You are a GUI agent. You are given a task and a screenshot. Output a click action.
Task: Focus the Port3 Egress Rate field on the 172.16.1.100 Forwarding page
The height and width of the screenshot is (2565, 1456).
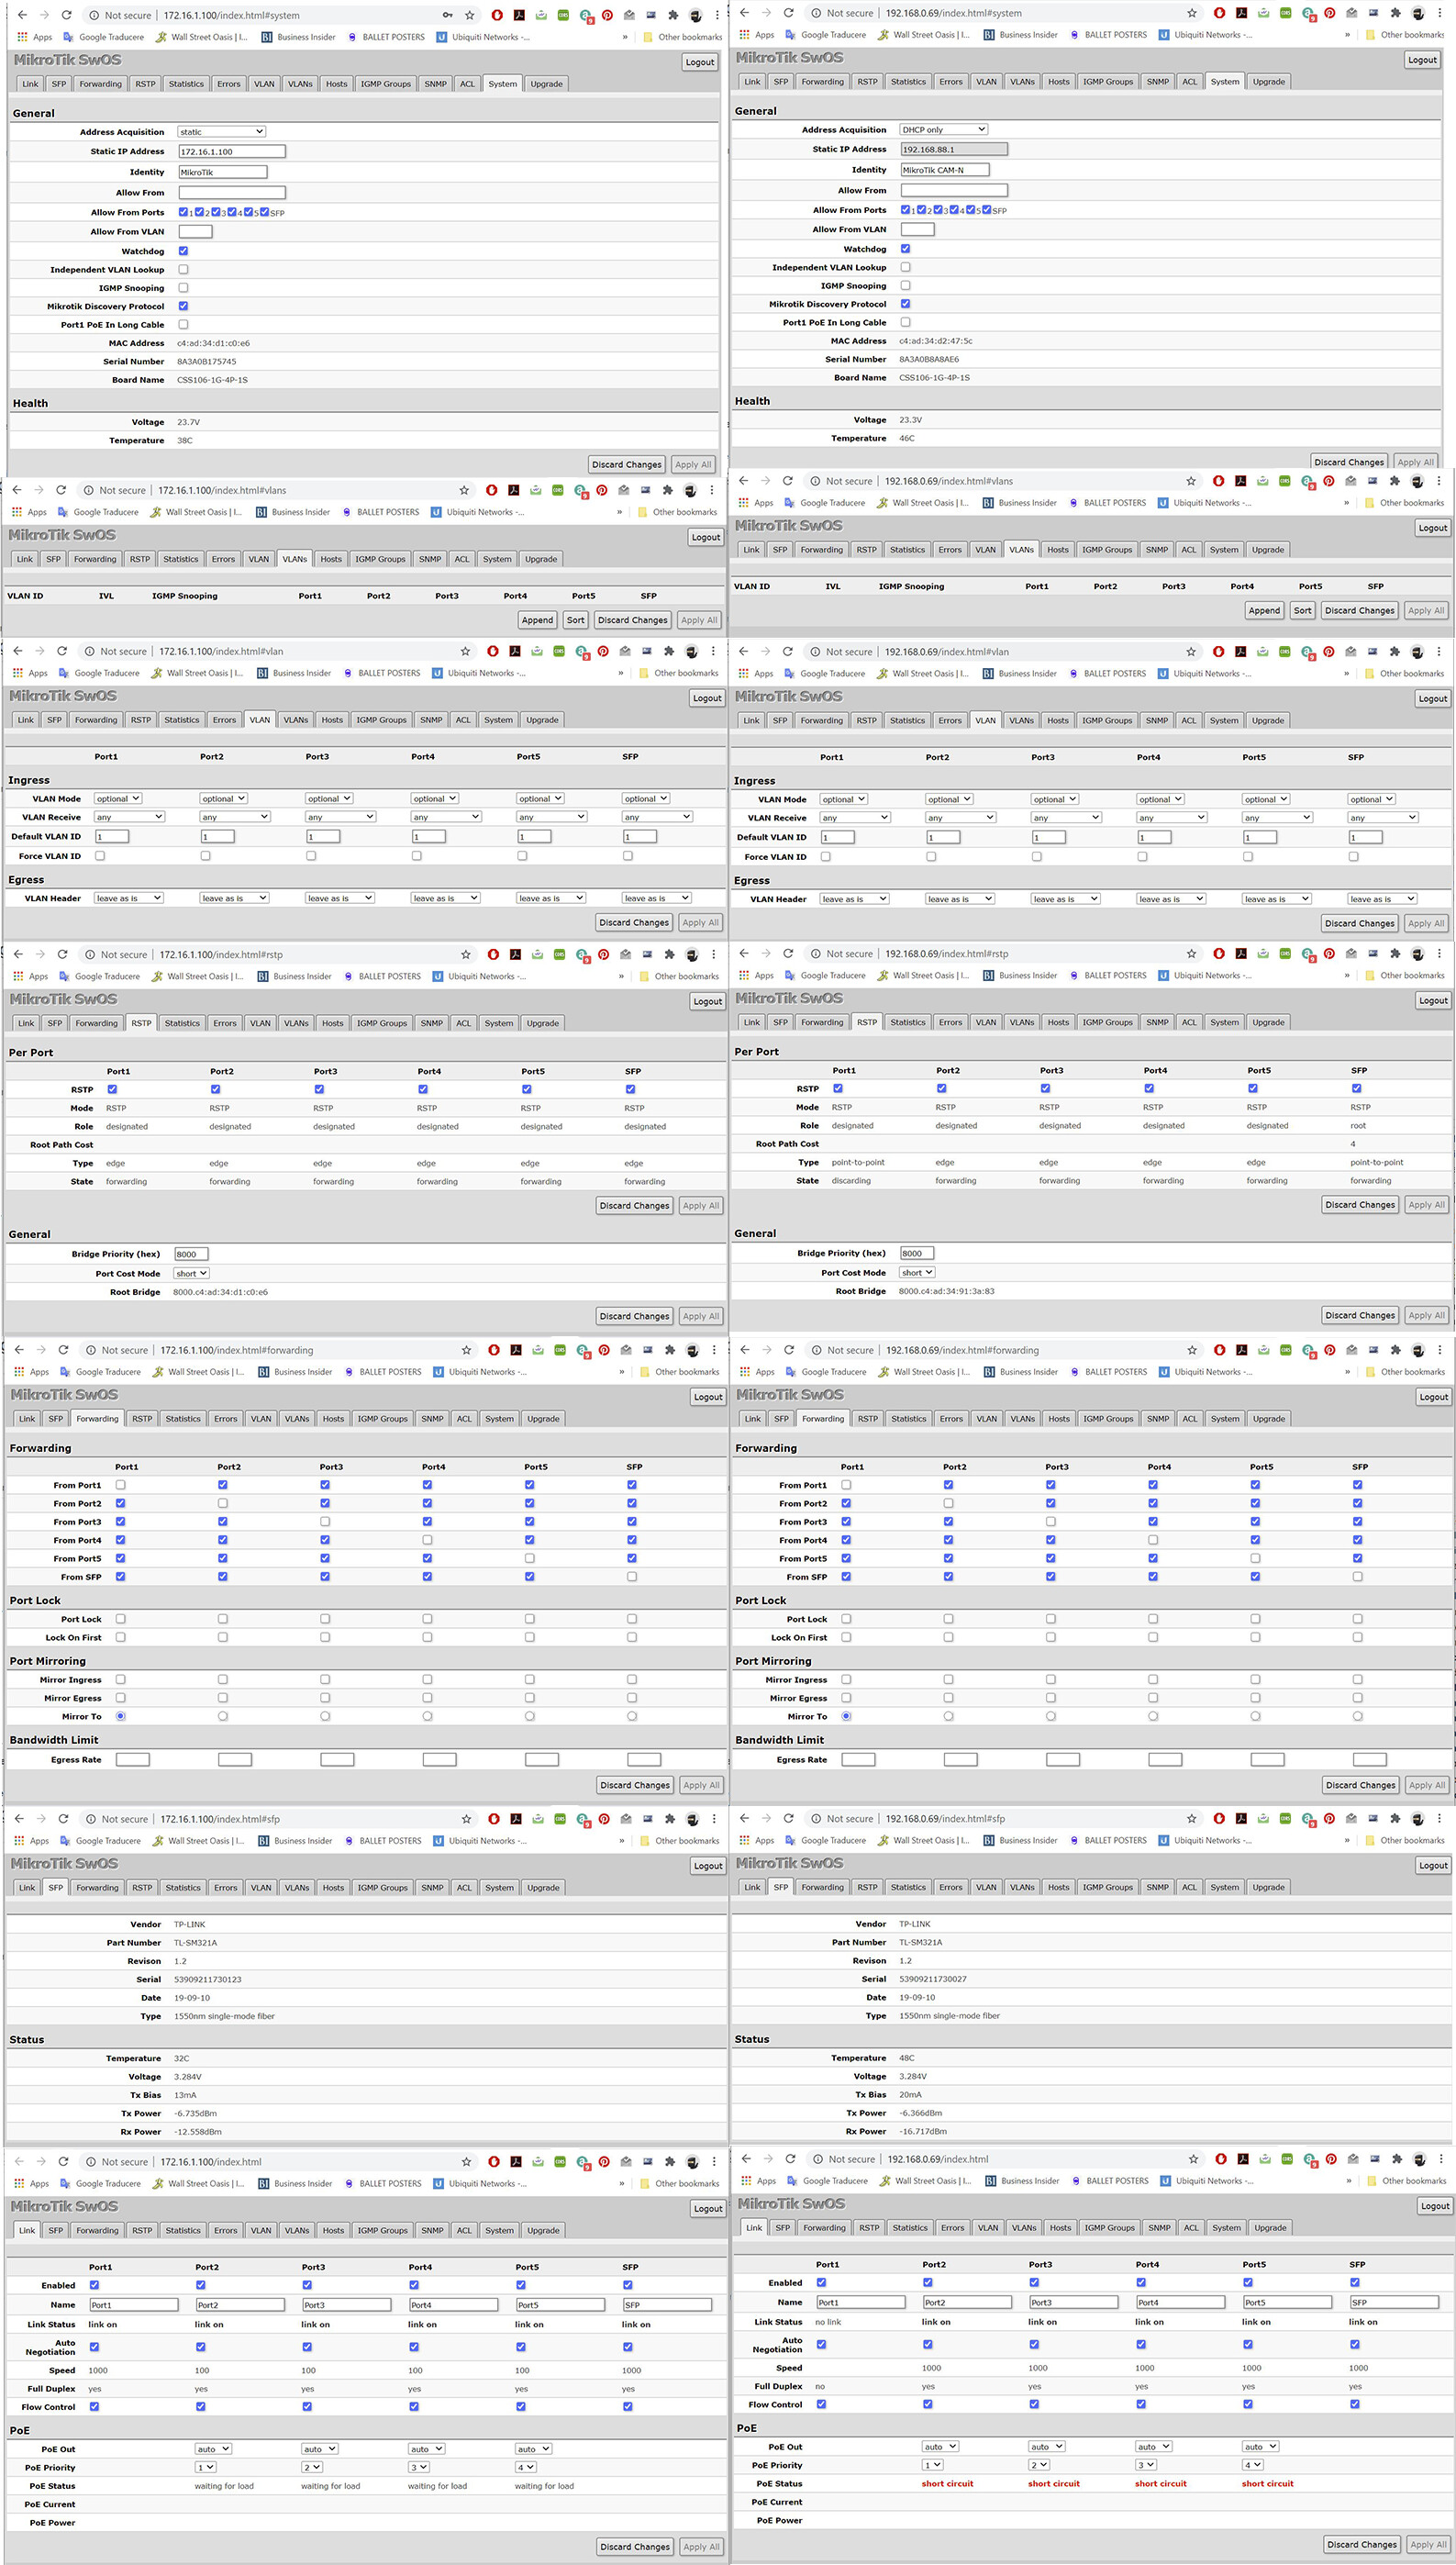337,1759
